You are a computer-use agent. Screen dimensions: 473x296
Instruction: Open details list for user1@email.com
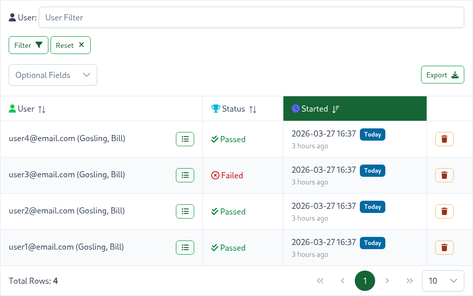coord(185,248)
